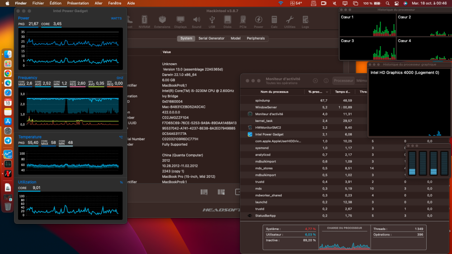Screen dimensions: 452x254
Task: Select the Processeur tab in Activity Monitor
Action: pos(344,81)
